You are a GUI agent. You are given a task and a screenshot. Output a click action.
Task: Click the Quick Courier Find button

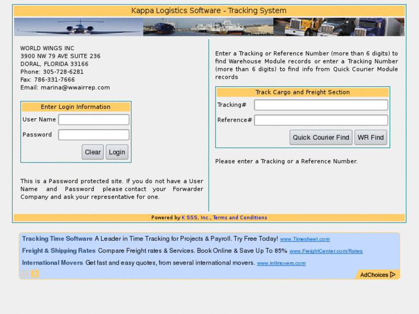[x=321, y=137]
